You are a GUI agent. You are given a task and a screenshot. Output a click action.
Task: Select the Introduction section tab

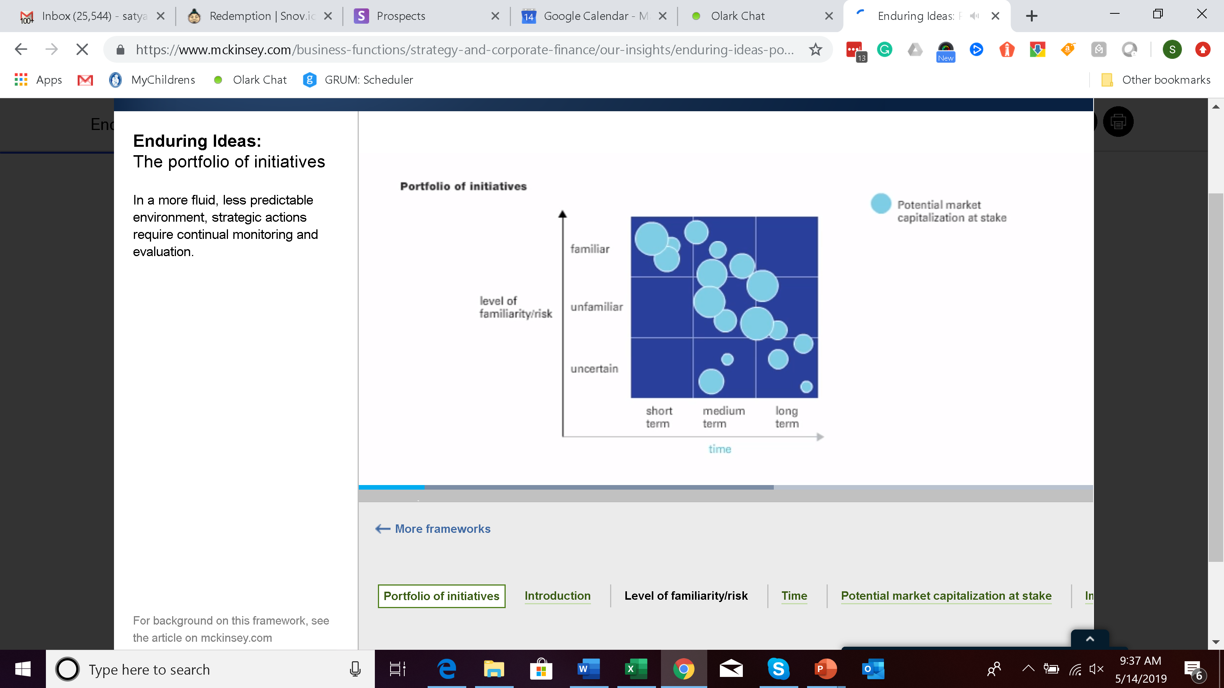[x=557, y=596]
